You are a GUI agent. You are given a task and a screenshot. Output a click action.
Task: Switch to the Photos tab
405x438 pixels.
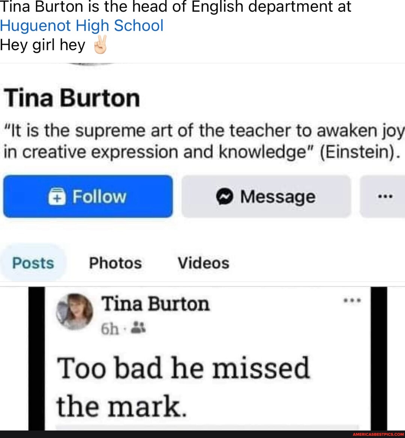coord(115,263)
